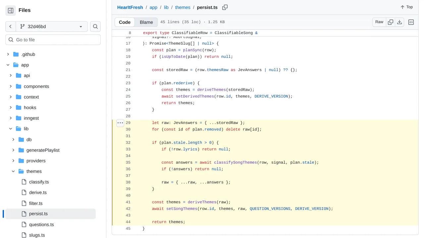Expand the api folder chevron
Image resolution: width=424 pixels, height=238 pixels.
11,76
